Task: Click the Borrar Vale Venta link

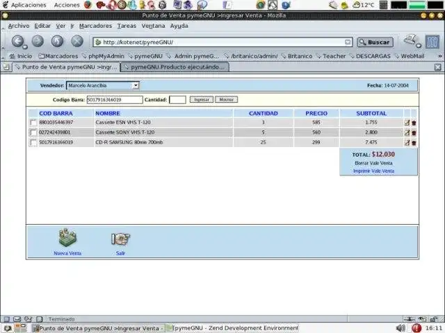Action: (373, 163)
